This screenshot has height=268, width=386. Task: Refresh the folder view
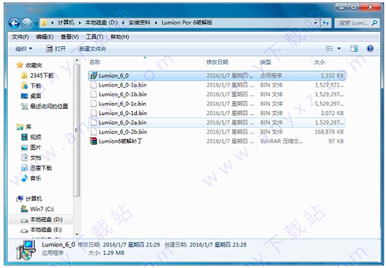326,23
